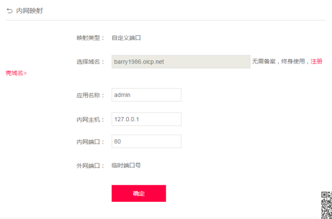Focus the 应用名称 field containing admin
This screenshot has width=332, height=219.
coord(146,95)
